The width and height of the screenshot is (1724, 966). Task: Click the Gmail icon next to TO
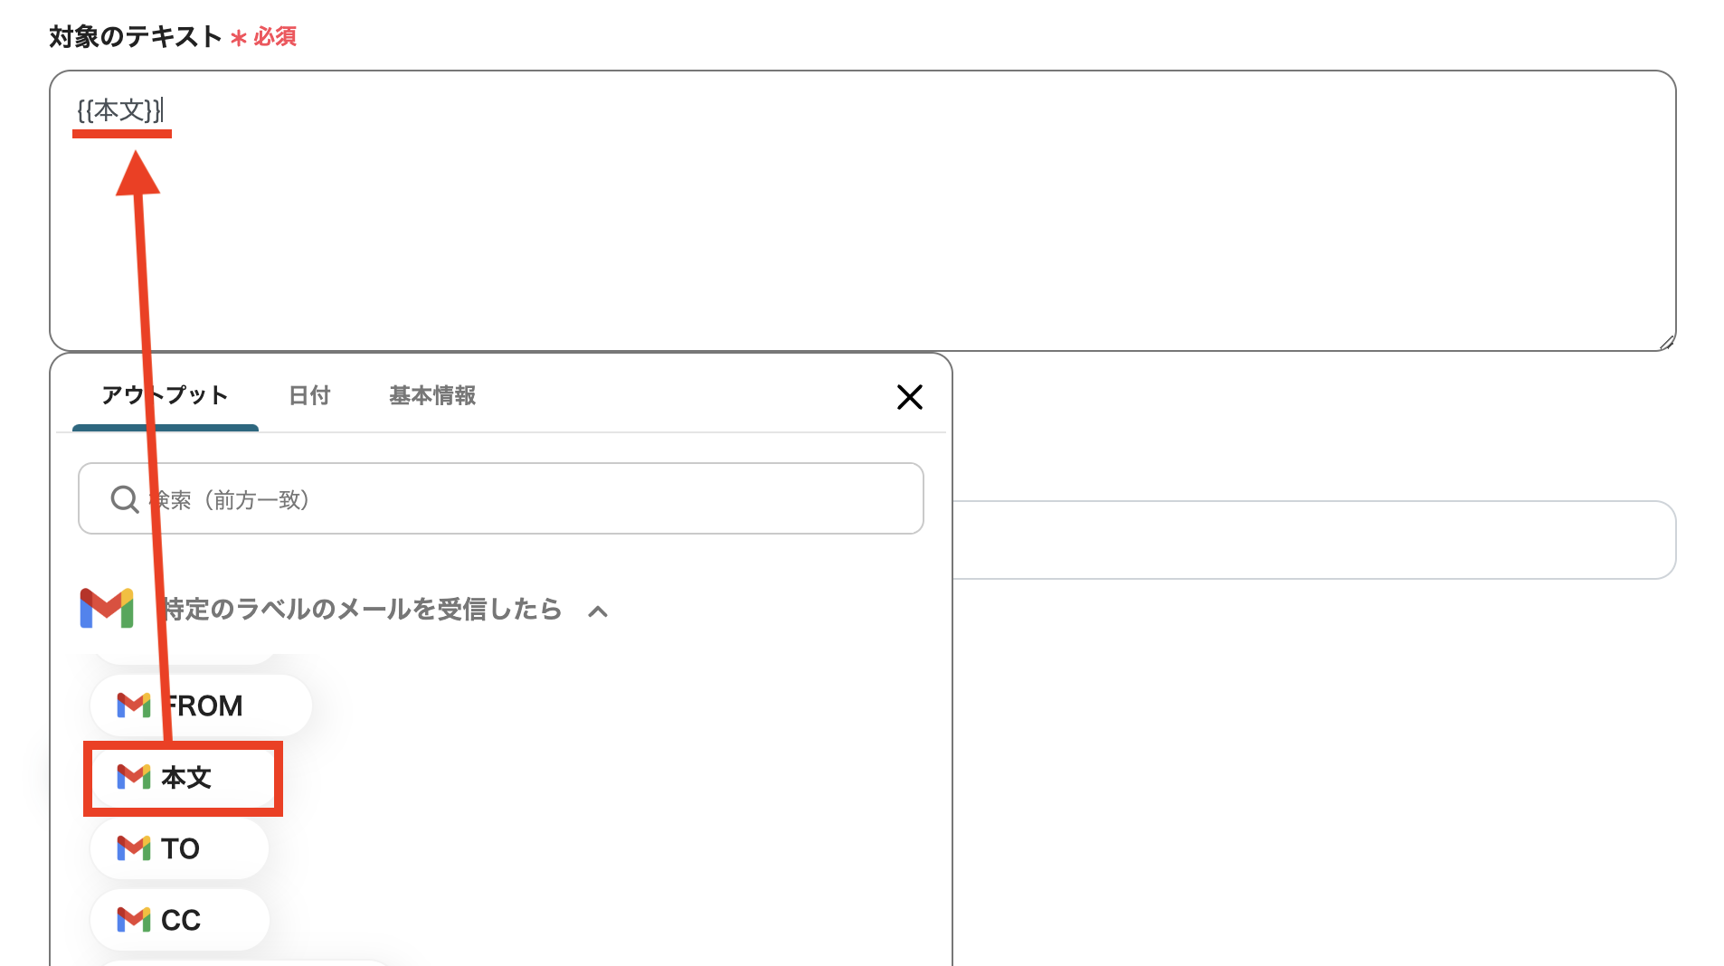(133, 848)
